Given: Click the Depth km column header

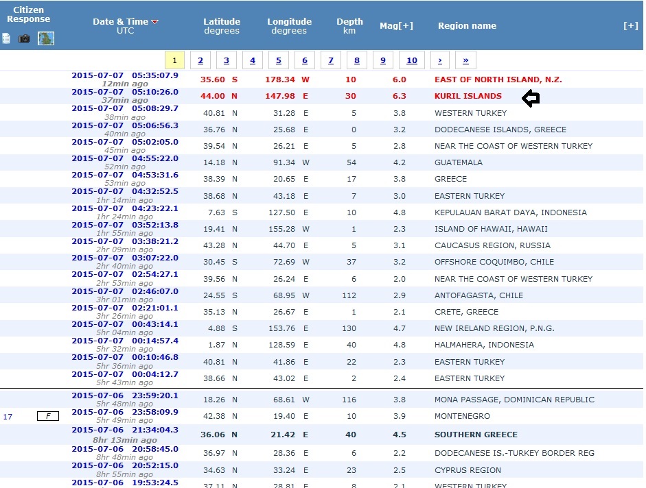Looking at the screenshot, I should 349,26.
